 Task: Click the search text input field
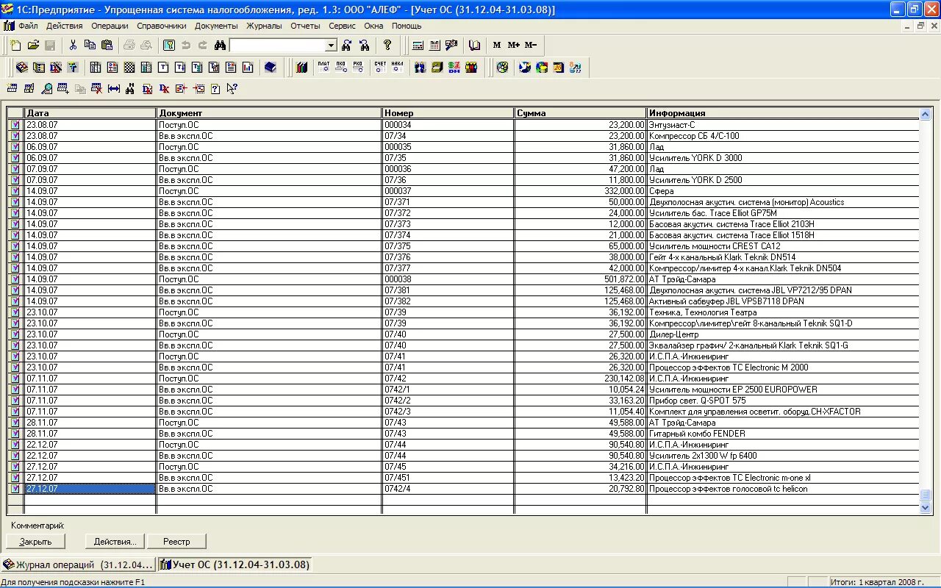coord(277,46)
